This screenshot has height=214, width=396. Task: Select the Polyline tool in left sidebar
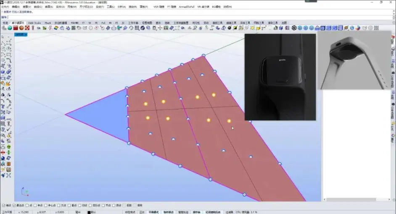click(x=3, y=43)
